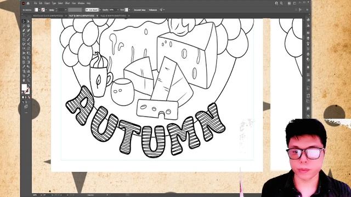Switch to the third document tab
This screenshot has height=197, width=351.
(x=113, y=16)
